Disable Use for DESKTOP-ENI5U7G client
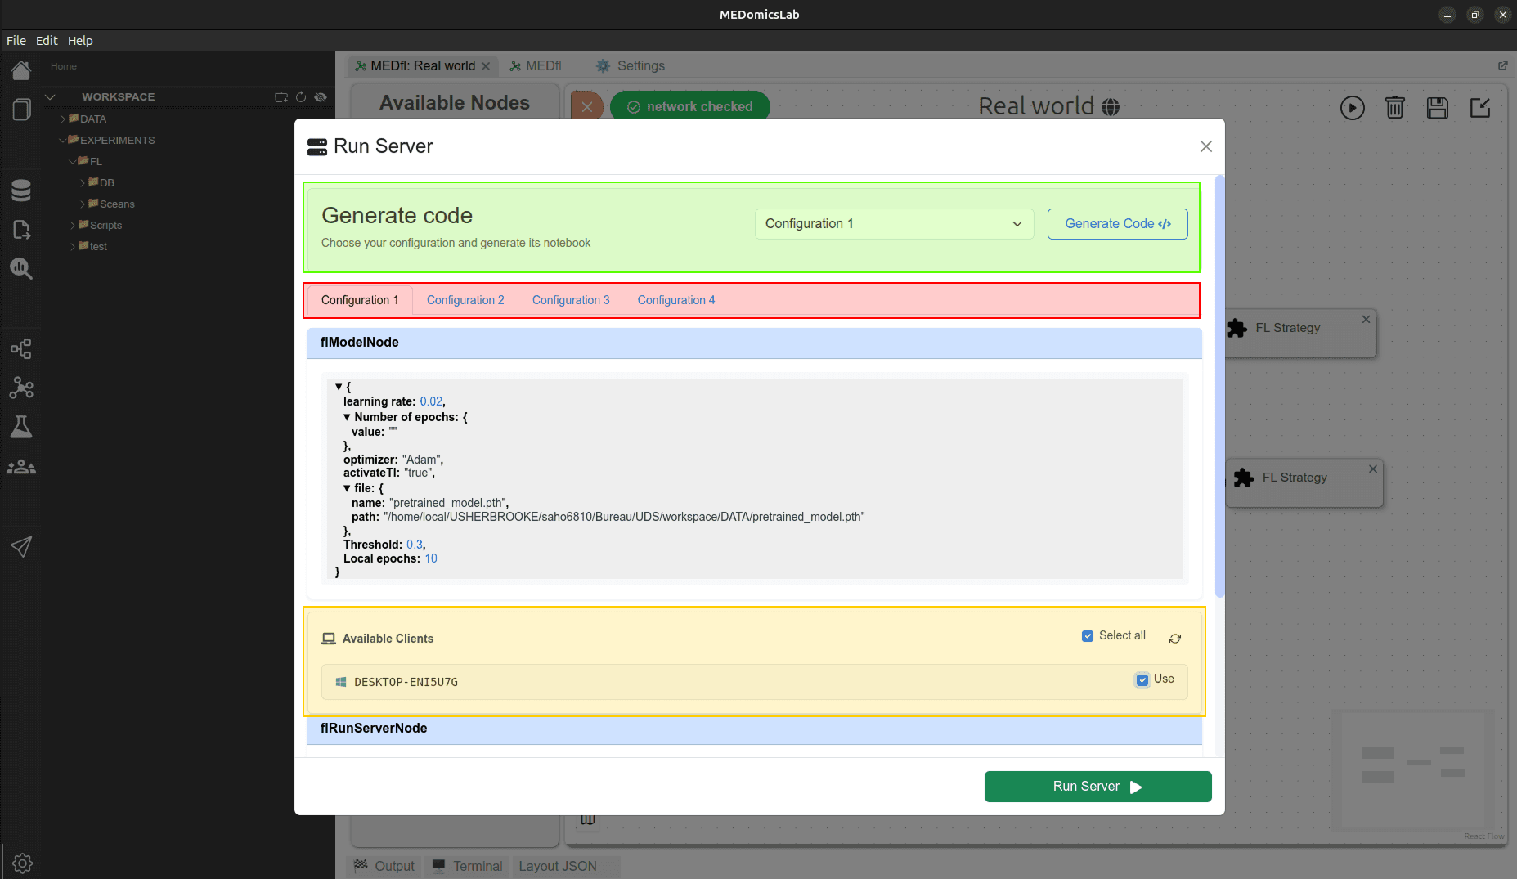The height and width of the screenshot is (879, 1517). pos(1142,679)
